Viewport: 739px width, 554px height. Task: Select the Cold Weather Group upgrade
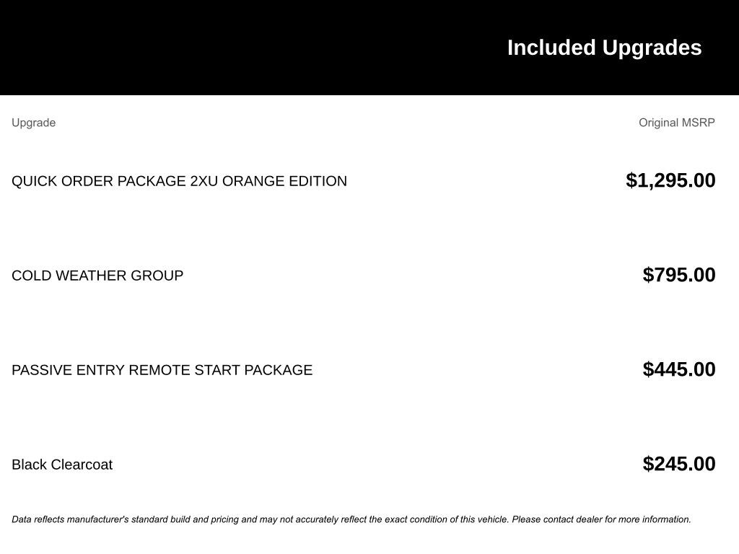pos(97,276)
